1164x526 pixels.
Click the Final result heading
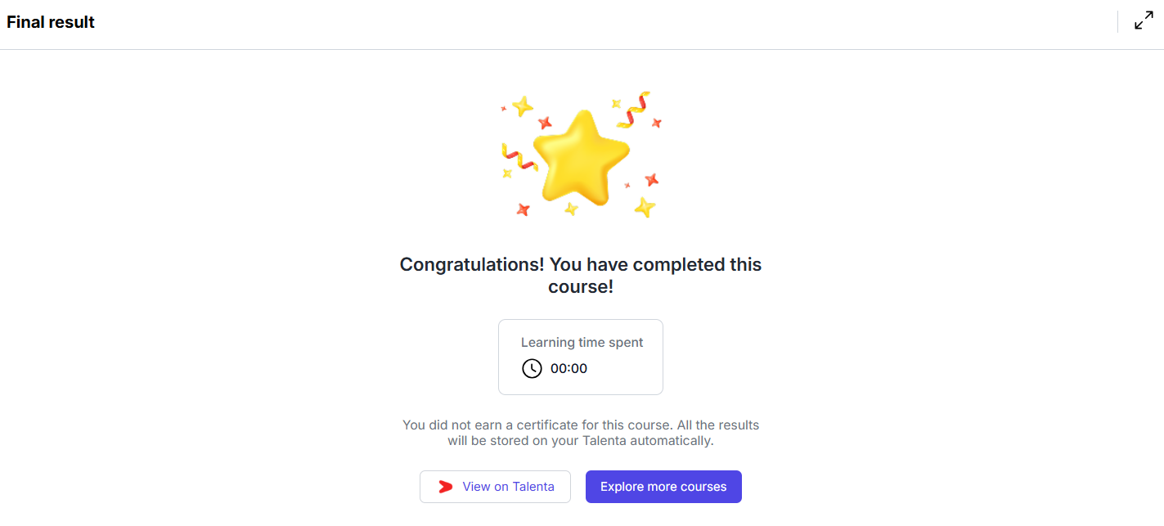(x=51, y=22)
